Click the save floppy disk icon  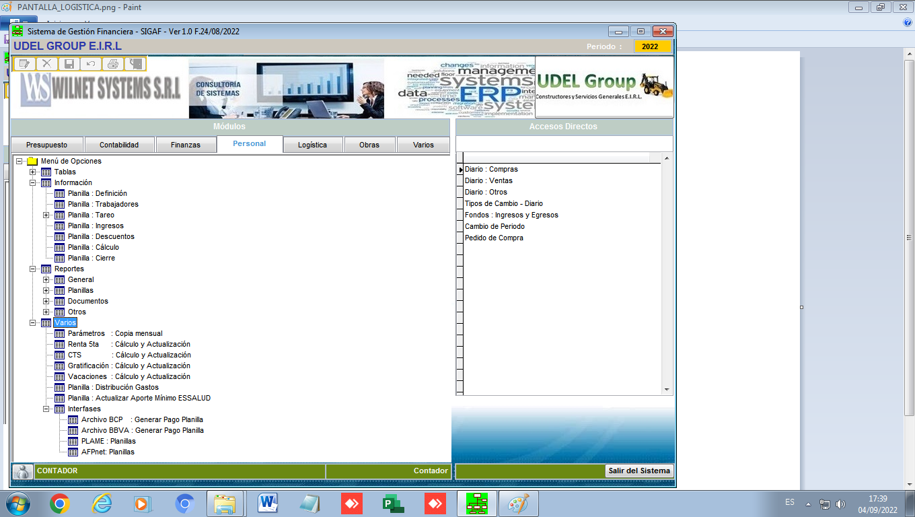(x=69, y=64)
